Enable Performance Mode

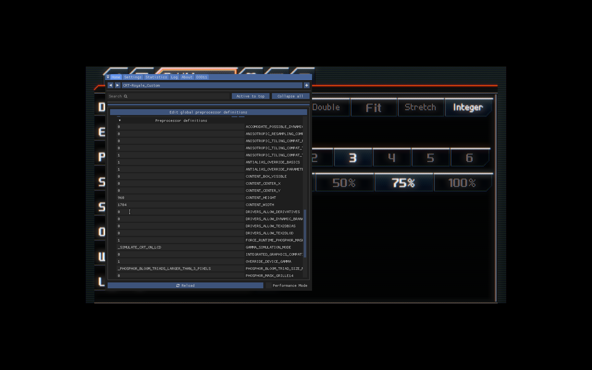269,285
